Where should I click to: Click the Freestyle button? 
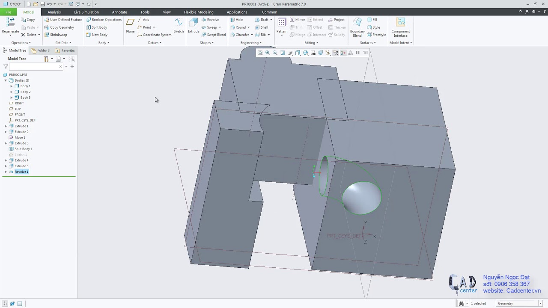[x=376, y=35]
